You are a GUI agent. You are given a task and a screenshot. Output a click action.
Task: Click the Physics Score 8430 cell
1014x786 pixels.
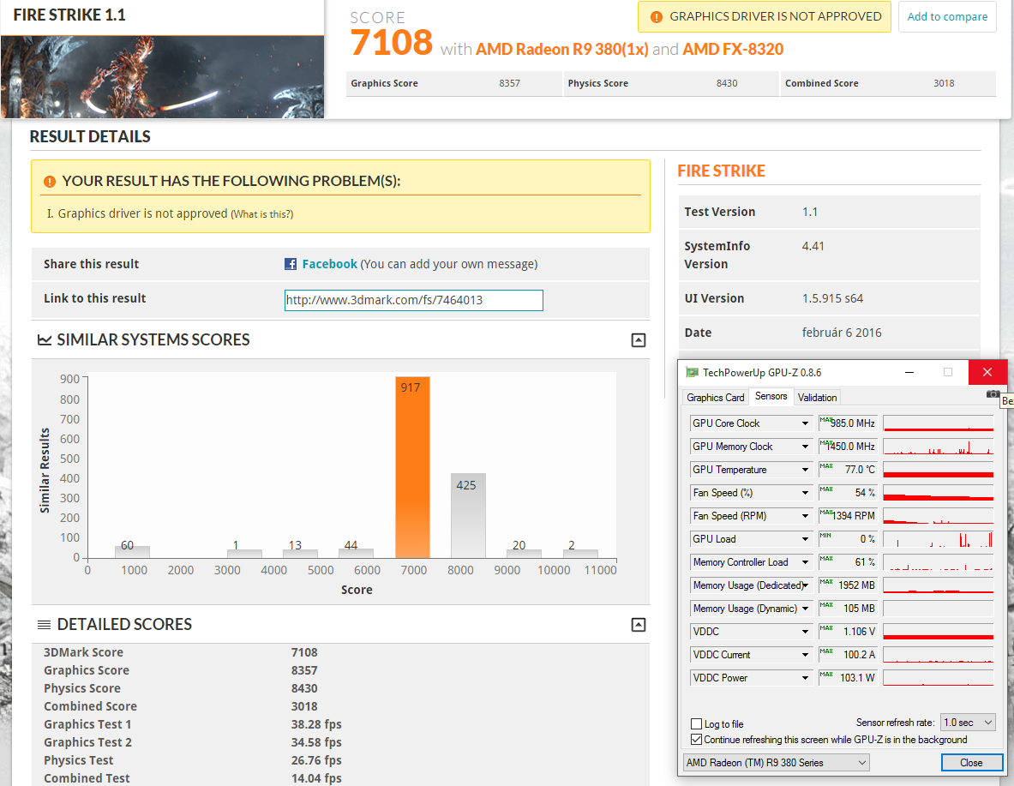(x=670, y=83)
